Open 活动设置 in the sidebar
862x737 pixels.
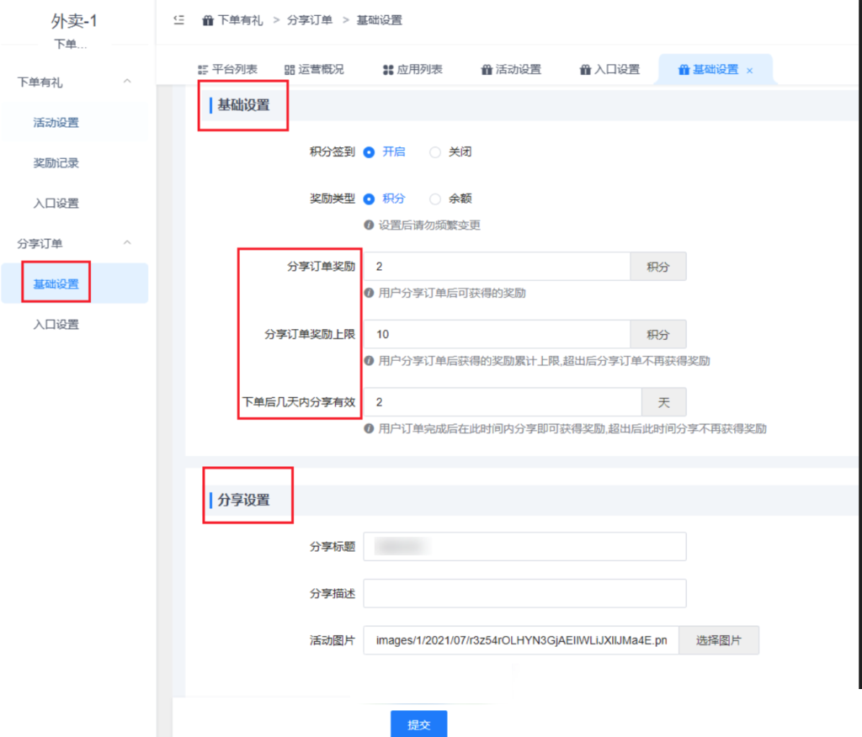point(56,122)
